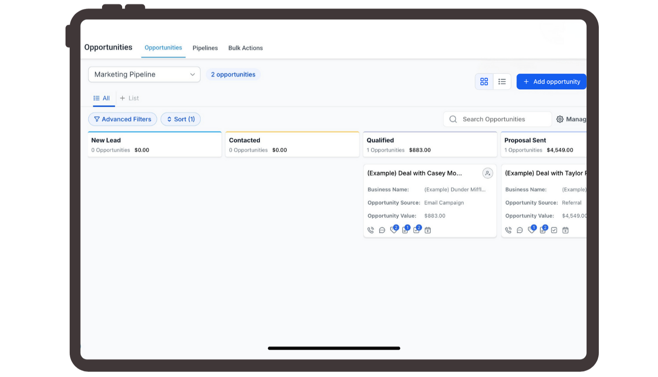Screen dimensions: 658x377
Task: Open Advanced Filters panel
Action: 122,119
